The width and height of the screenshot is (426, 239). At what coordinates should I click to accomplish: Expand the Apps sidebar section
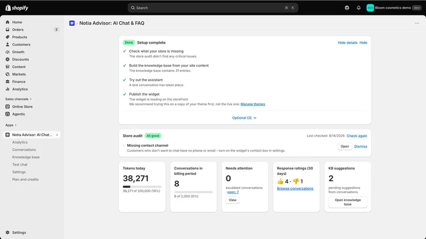11,125
